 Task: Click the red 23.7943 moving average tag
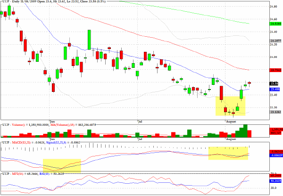275,70
